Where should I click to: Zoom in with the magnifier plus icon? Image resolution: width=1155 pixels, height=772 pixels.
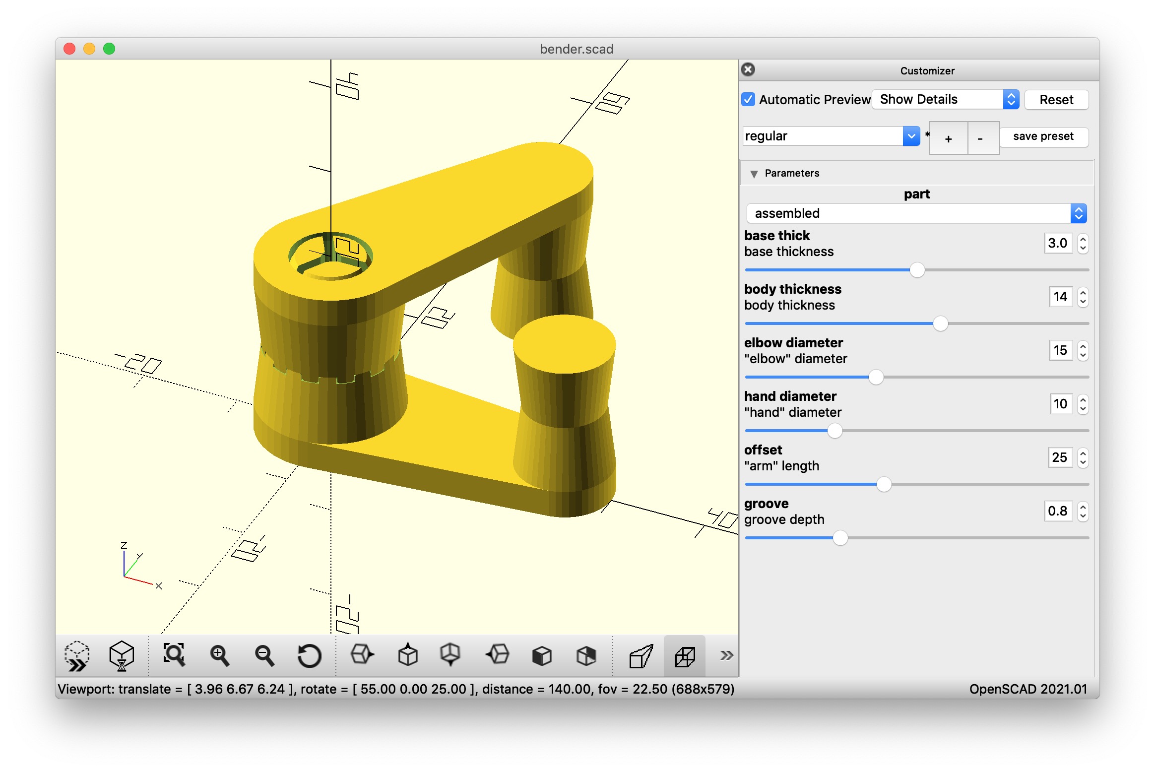(219, 656)
